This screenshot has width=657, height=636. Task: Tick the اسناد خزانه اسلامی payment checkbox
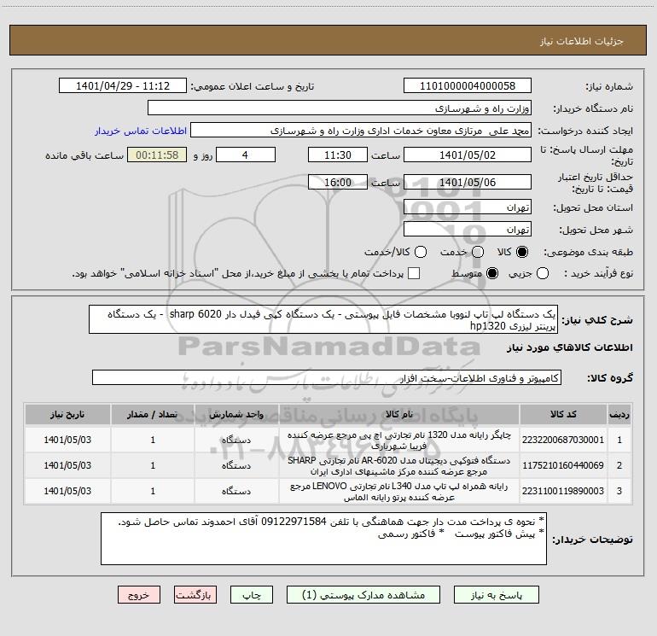point(414,274)
